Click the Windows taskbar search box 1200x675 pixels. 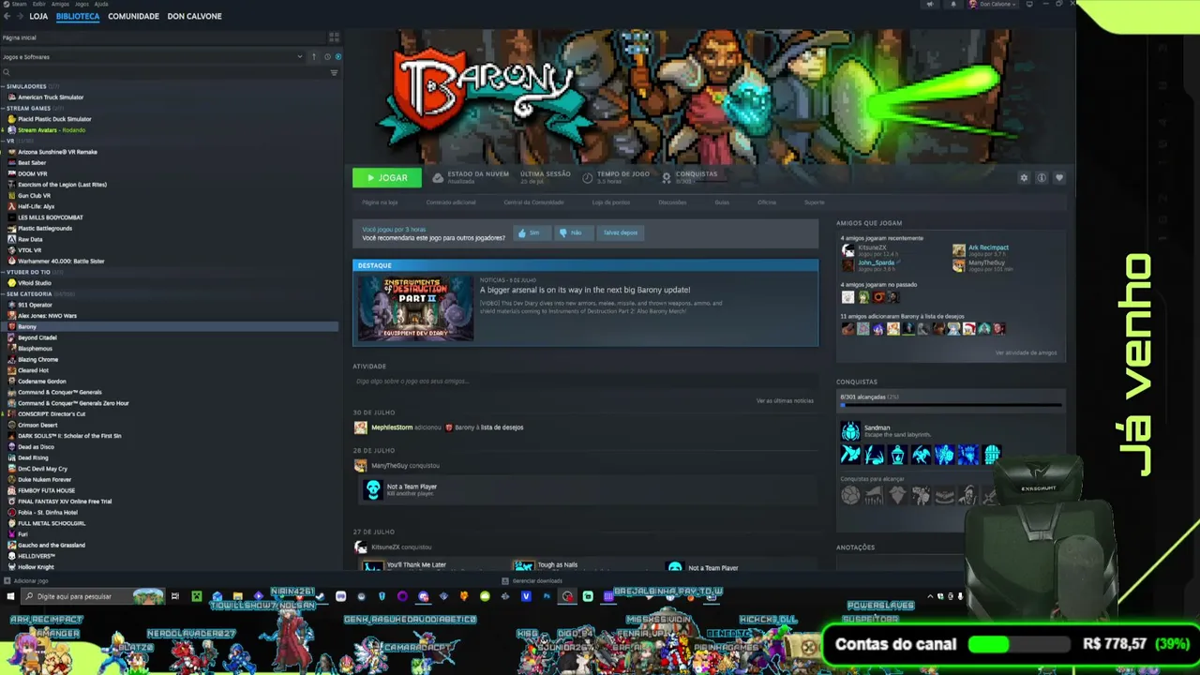pos(94,596)
